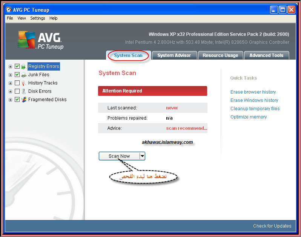Uncheck the Fragmented Disks checkbox
Image resolution: width=301 pixels, height=237 pixels.
(x=17, y=99)
